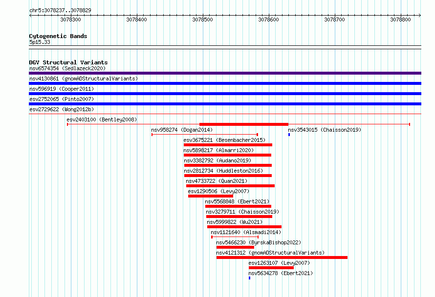Click the red bar under Audano2019
This screenshot has height=297, width=435.
click(228, 165)
